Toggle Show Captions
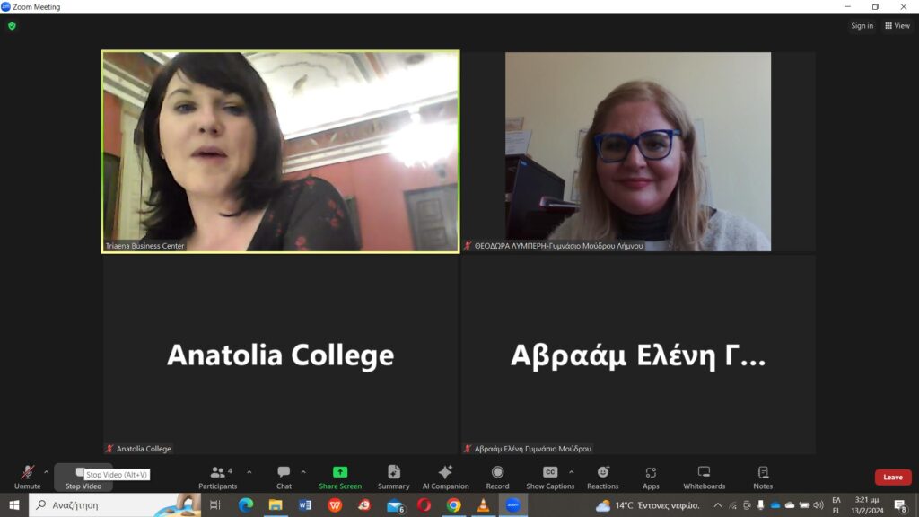Image resolution: width=919 pixels, height=517 pixels. (550, 478)
